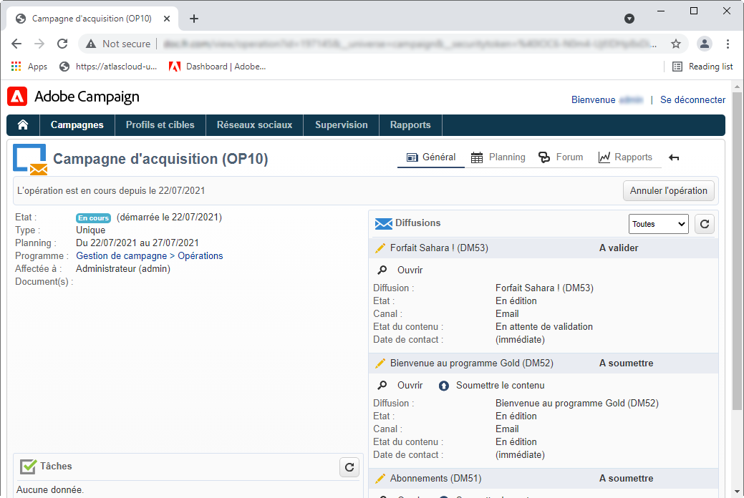Click the page vertical scrollbar
This screenshot has height=498, width=744.
click(x=737, y=251)
